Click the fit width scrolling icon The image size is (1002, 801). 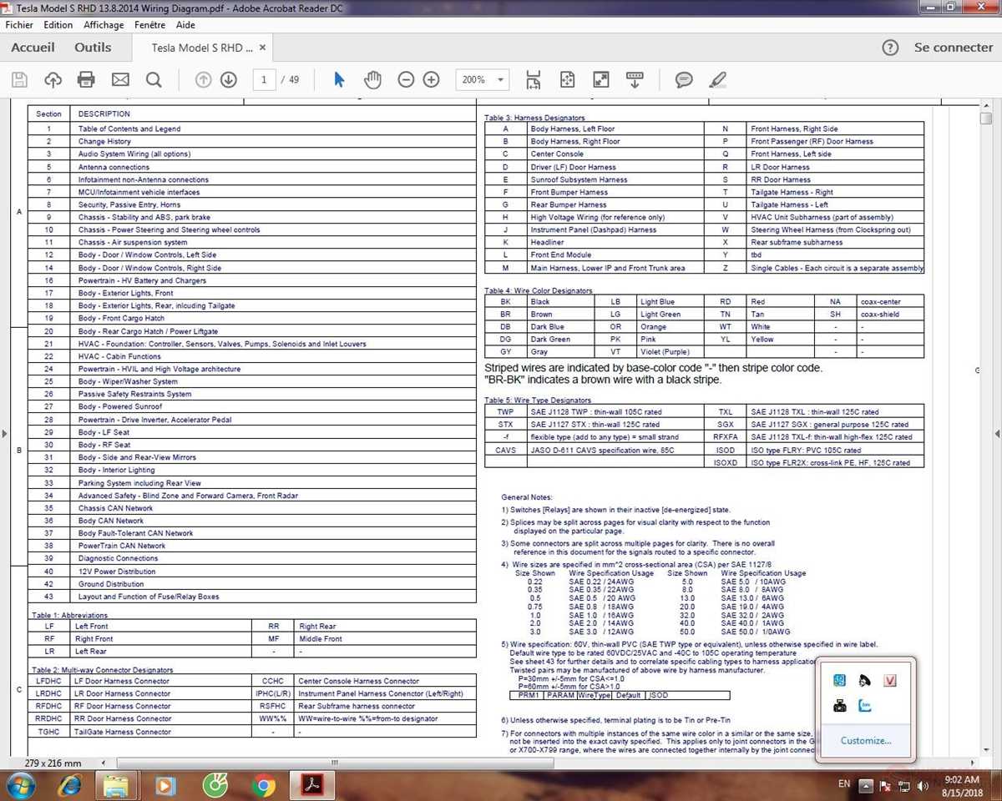pyautogui.click(x=534, y=80)
